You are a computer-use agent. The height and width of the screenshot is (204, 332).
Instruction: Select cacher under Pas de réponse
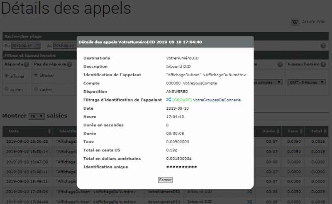pyautogui.click(x=36, y=89)
